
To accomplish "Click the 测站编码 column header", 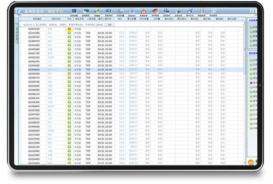I will [37, 18].
